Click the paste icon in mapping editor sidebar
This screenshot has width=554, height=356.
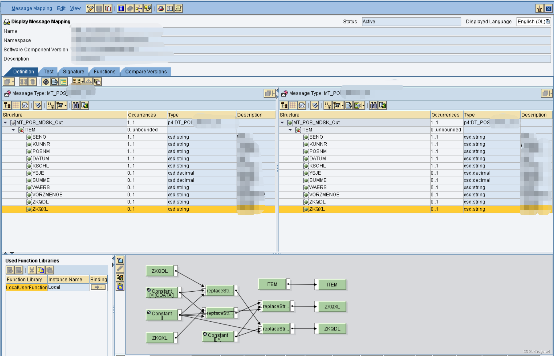[120, 287]
